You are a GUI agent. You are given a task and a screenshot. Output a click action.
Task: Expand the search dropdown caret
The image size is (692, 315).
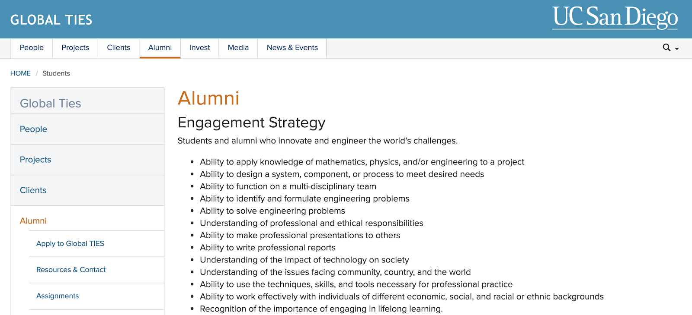coord(677,49)
